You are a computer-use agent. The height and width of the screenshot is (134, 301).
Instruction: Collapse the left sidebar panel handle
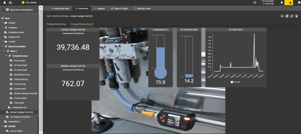tap(45, 9)
